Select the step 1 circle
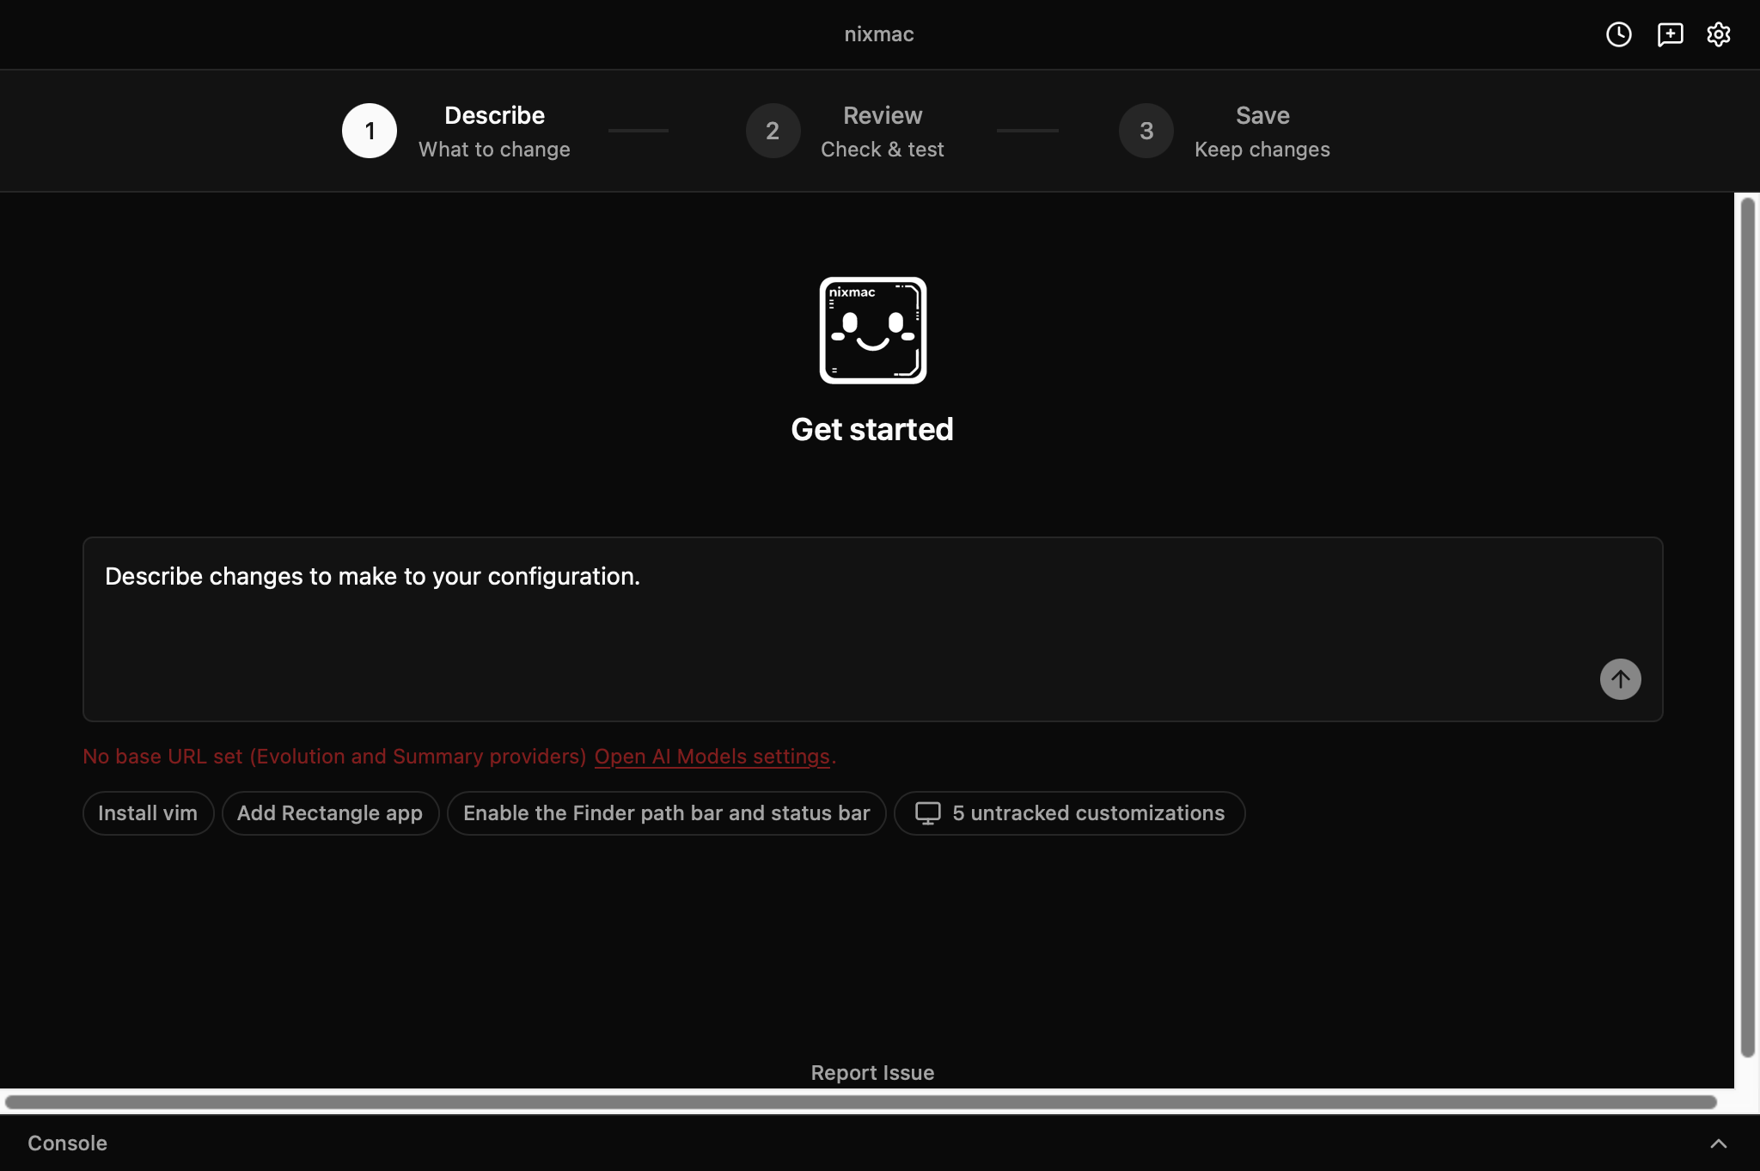The width and height of the screenshot is (1760, 1171). (x=370, y=131)
